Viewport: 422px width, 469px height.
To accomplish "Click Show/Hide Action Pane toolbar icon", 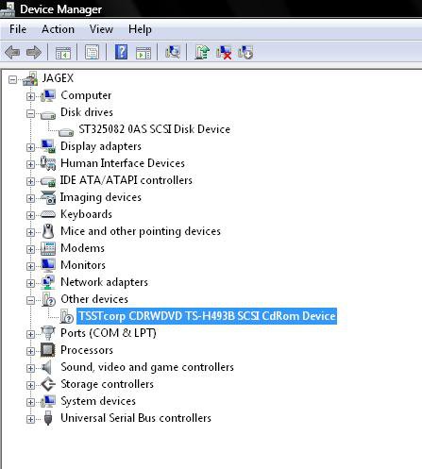I will 143,53.
